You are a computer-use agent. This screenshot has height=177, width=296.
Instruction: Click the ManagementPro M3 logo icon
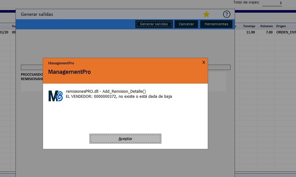[55, 96]
